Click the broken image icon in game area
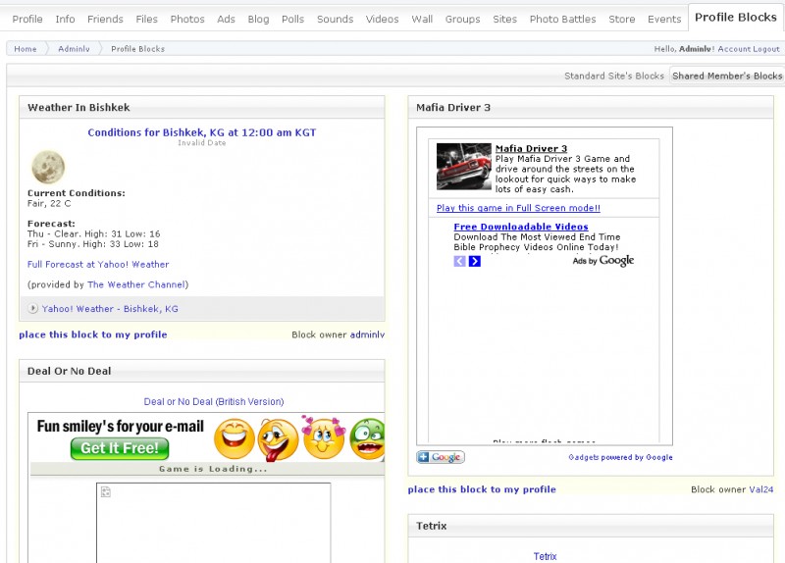The image size is (785, 563). coord(106,492)
